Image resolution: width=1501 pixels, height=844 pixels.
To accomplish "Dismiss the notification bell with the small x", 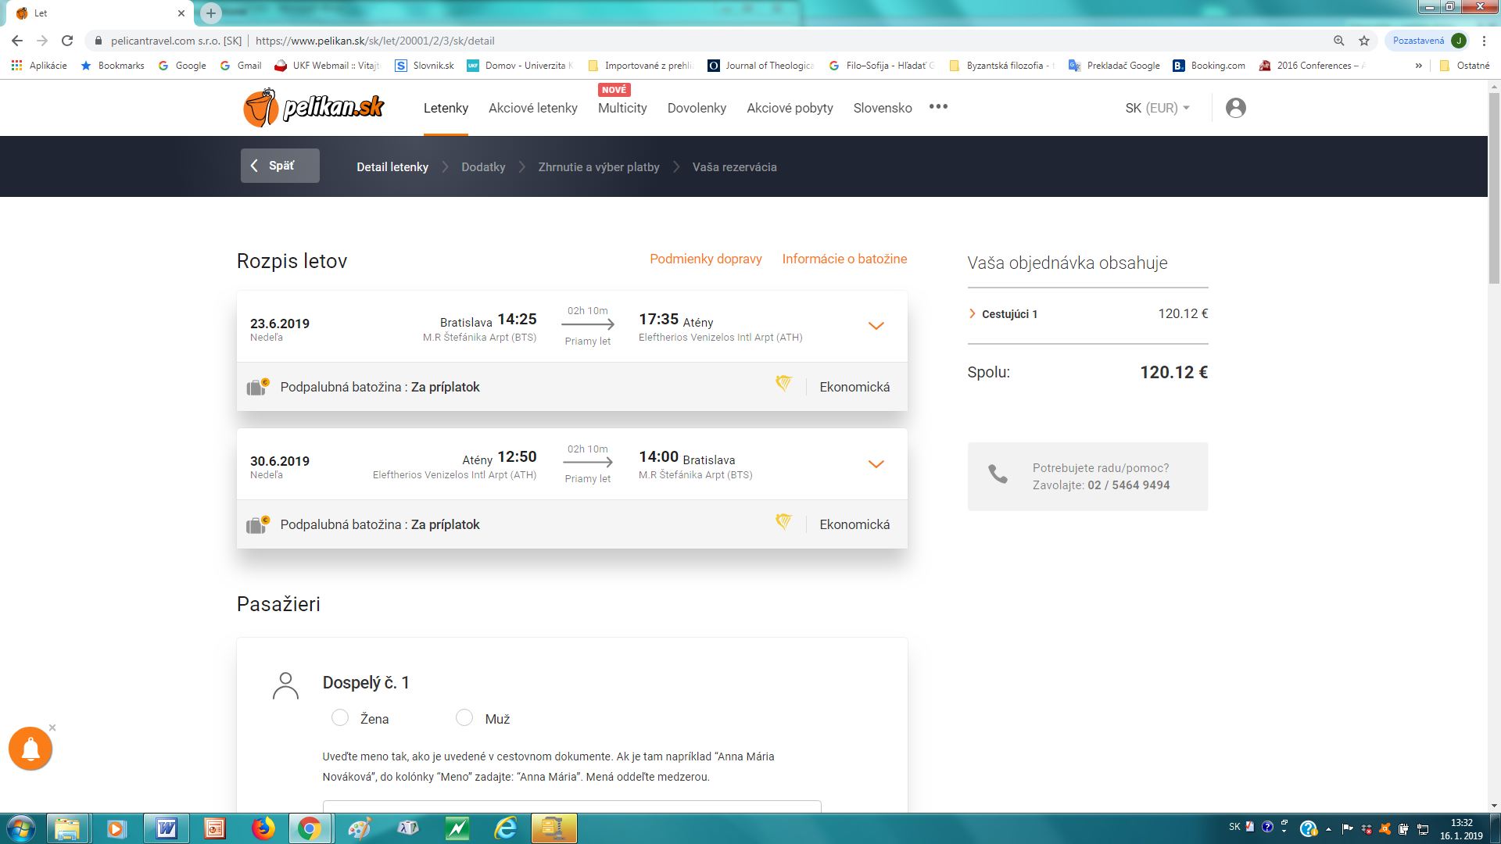I will pyautogui.click(x=52, y=728).
